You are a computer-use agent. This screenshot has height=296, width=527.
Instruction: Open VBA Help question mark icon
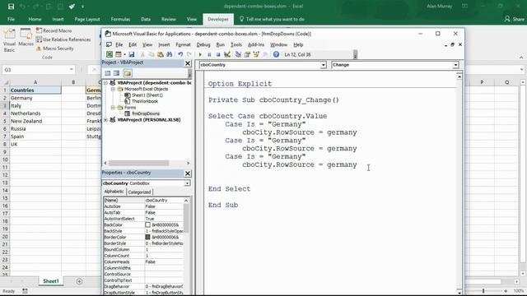point(276,54)
